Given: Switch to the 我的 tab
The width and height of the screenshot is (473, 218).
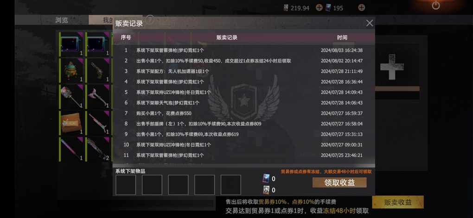Looking at the screenshot, I should coord(108,20).
